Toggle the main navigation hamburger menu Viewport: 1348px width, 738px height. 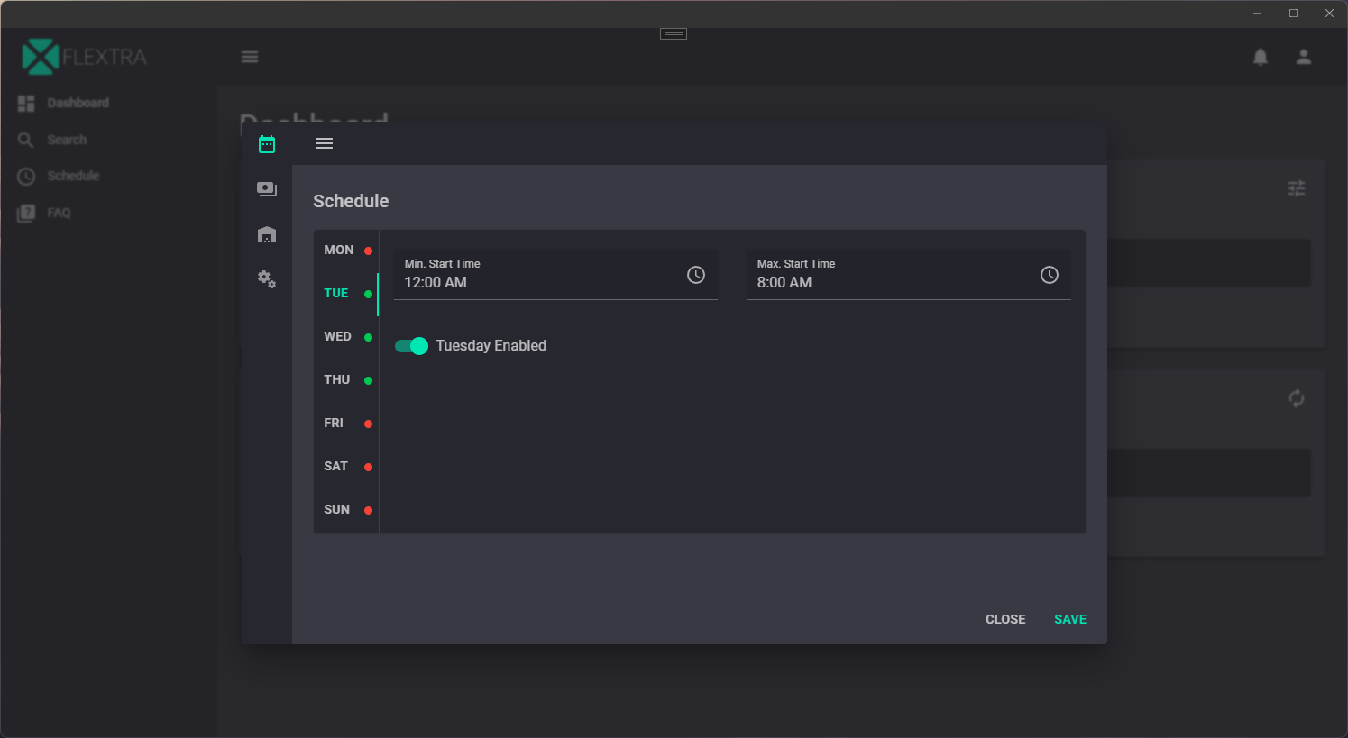coord(250,57)
